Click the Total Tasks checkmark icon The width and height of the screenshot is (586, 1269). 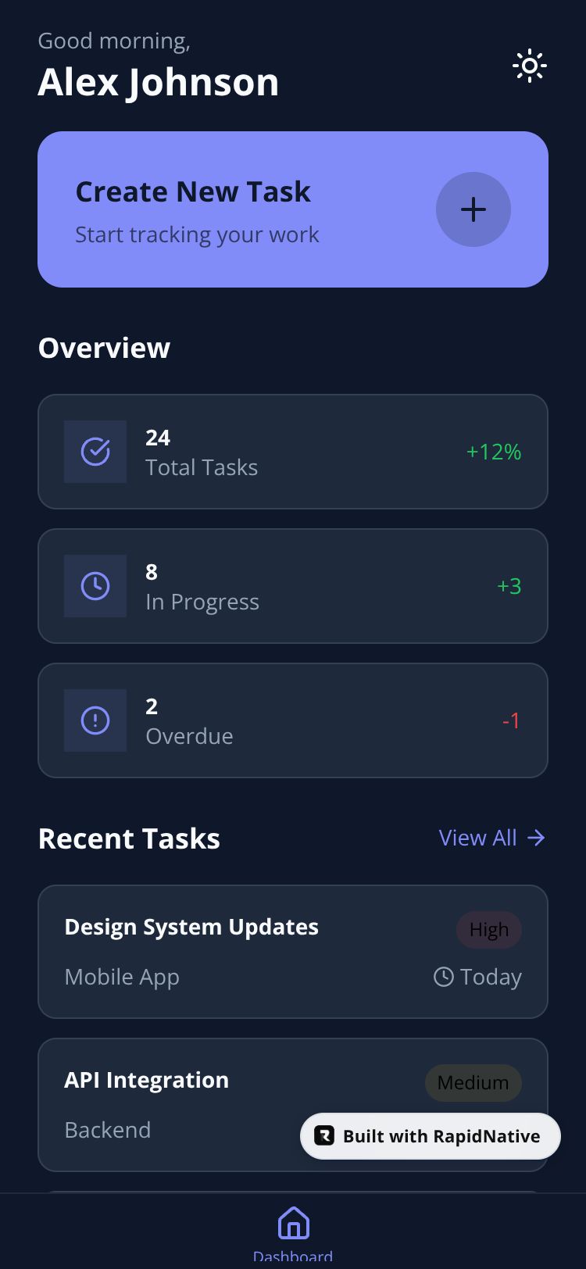(x=95, y=452)
